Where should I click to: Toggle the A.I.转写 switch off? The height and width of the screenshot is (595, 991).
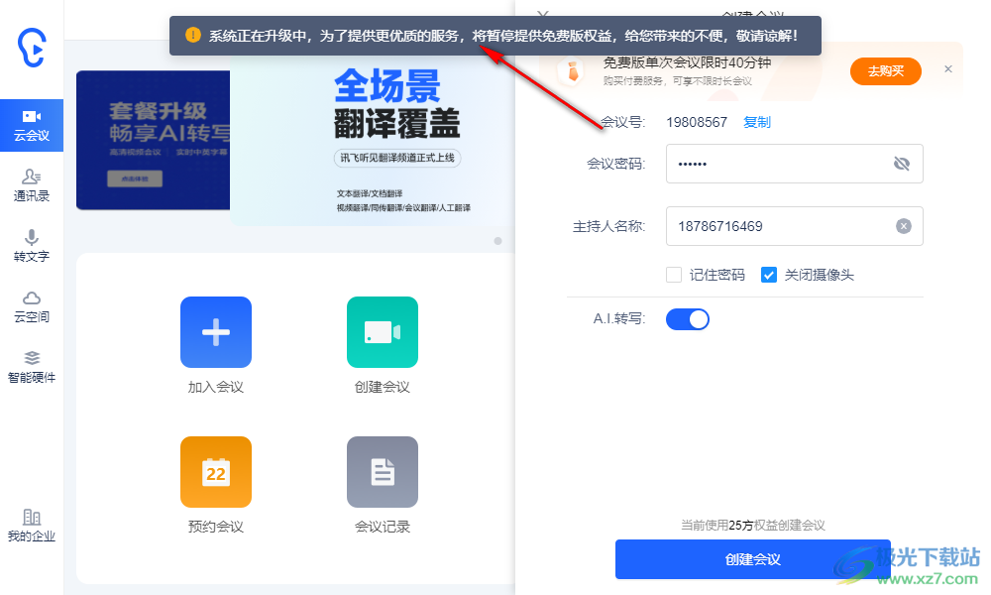[688, 319]
